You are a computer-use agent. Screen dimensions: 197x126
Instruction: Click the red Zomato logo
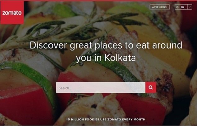(x=12, y=12)
